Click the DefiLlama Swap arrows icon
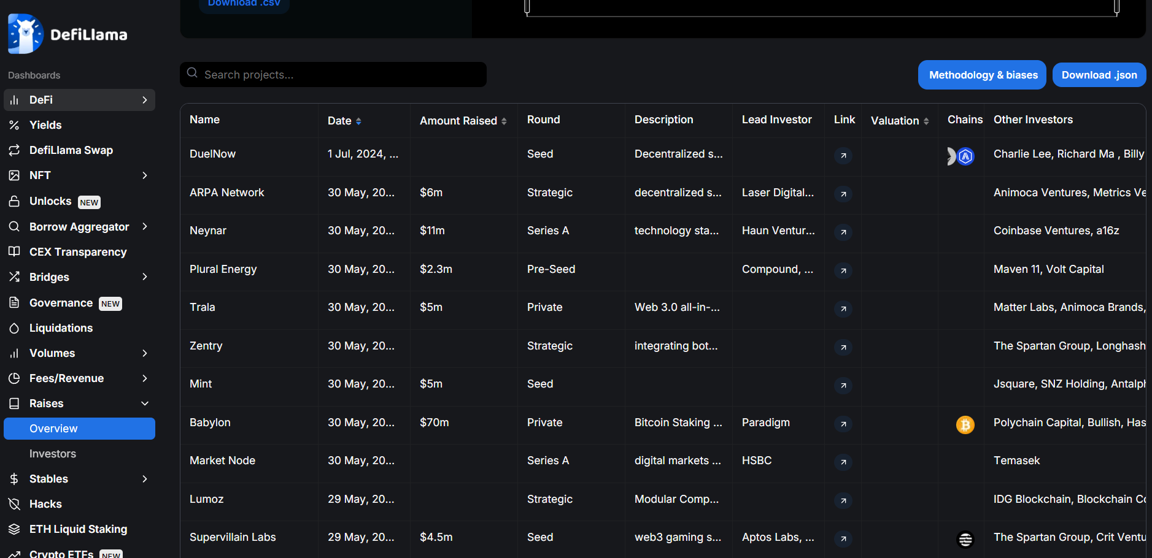 [x=14, y=150]
